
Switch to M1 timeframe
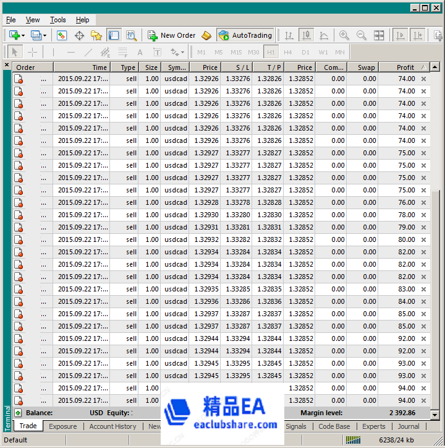coord(201,52)
